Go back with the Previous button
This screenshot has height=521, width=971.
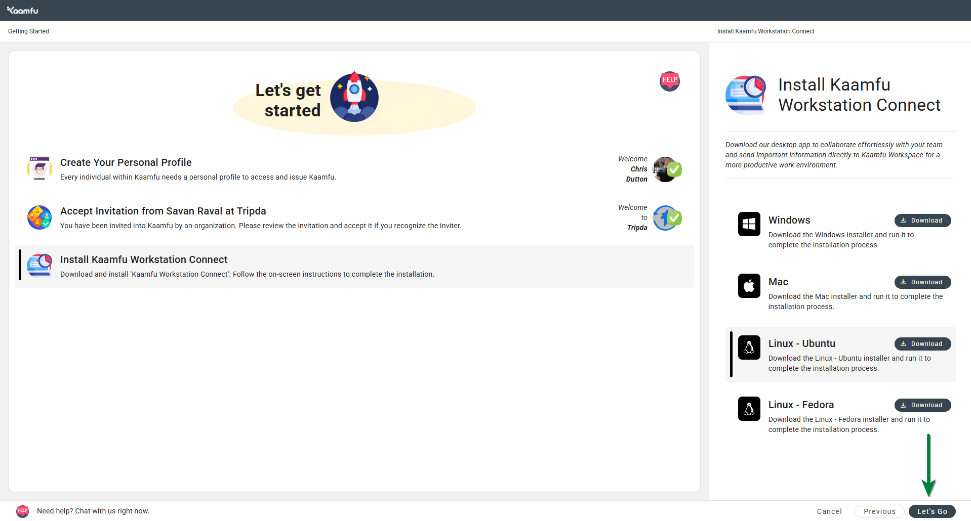(879, 511)
